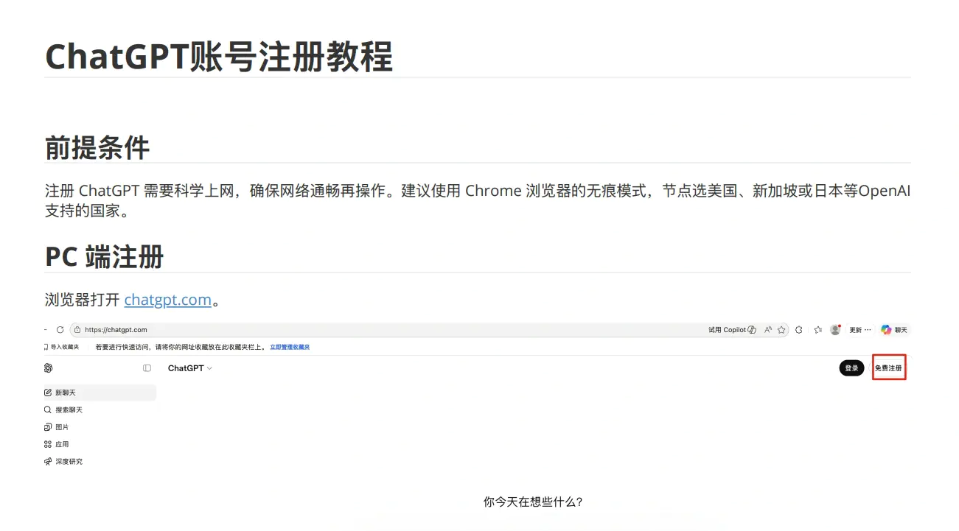Click the 你今天在想些什么？ prompt text
Image resolution: width=959 pixels, height=531 pixels.
tap(533, 502)
